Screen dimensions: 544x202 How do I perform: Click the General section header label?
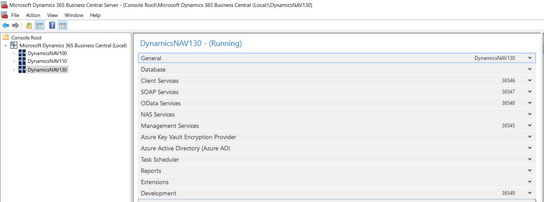(151, 58)
